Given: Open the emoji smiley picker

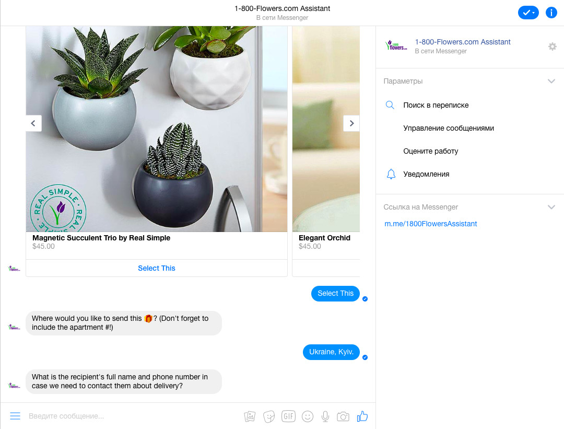Looking at the screenshot, I should (307, 416).
